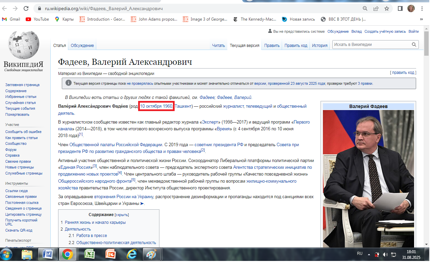432x265 pixels.
Task: Click Скачать QR-код sidebar link
Action: [19, 230]
